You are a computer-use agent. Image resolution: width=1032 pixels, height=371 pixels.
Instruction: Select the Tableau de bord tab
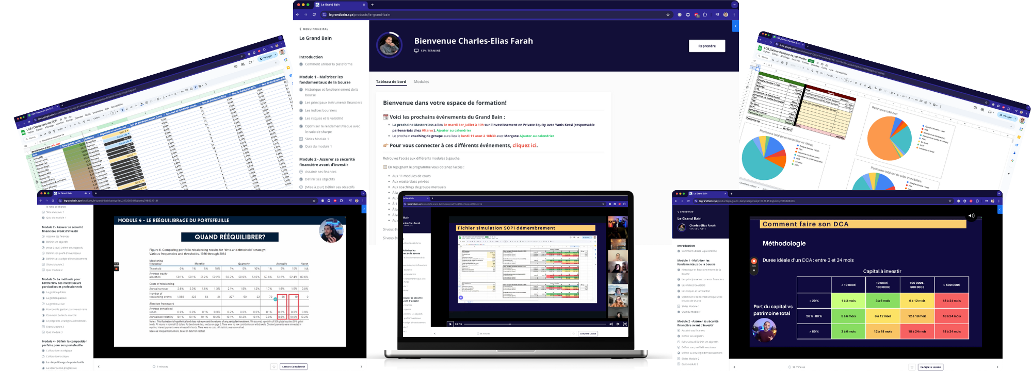click(391, 81)
